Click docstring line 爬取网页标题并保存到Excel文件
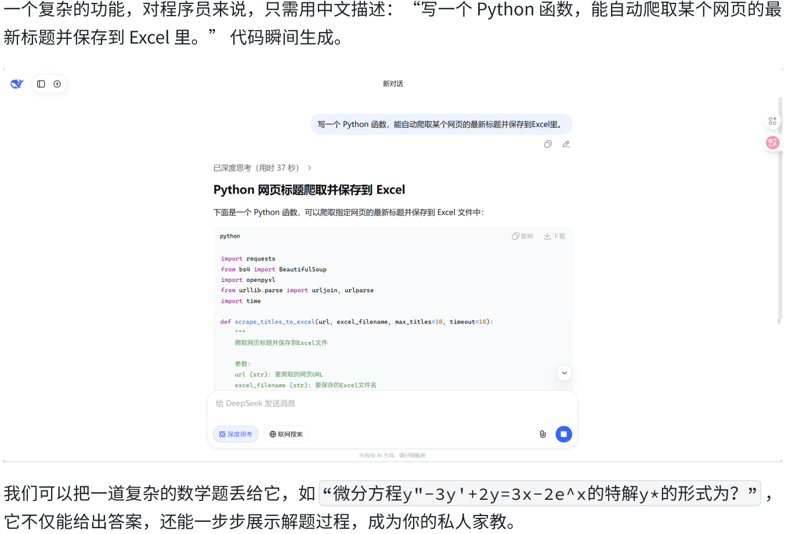This screenshot has width=785, height=534. 281,343
